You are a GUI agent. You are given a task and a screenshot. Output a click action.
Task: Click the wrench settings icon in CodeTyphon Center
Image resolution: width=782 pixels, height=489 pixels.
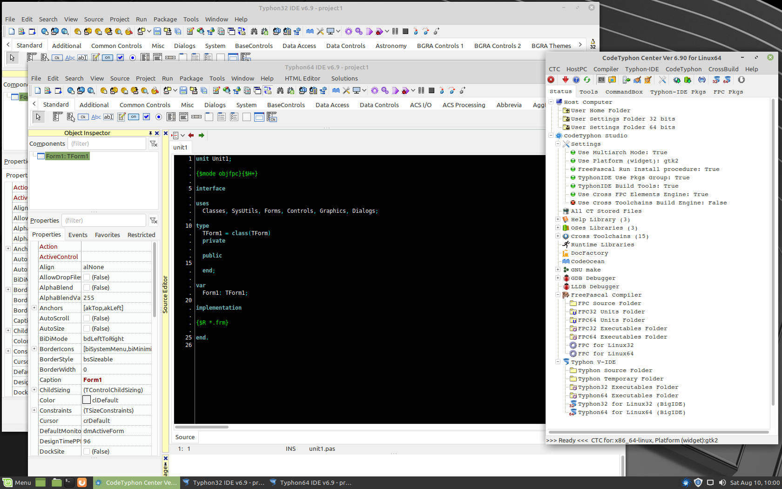(x=662, y=80)
